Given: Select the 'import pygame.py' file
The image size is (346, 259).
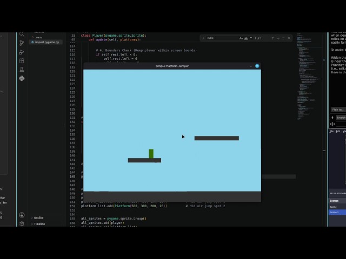Looking at the screenshot, I should pyautogui.click(x=45, y=42).
